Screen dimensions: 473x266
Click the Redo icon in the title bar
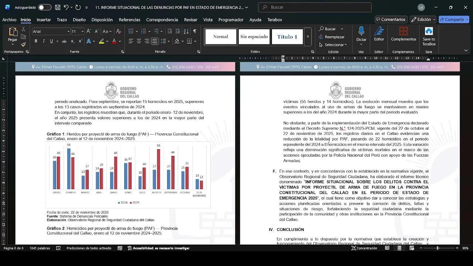(x=78, y=7)
